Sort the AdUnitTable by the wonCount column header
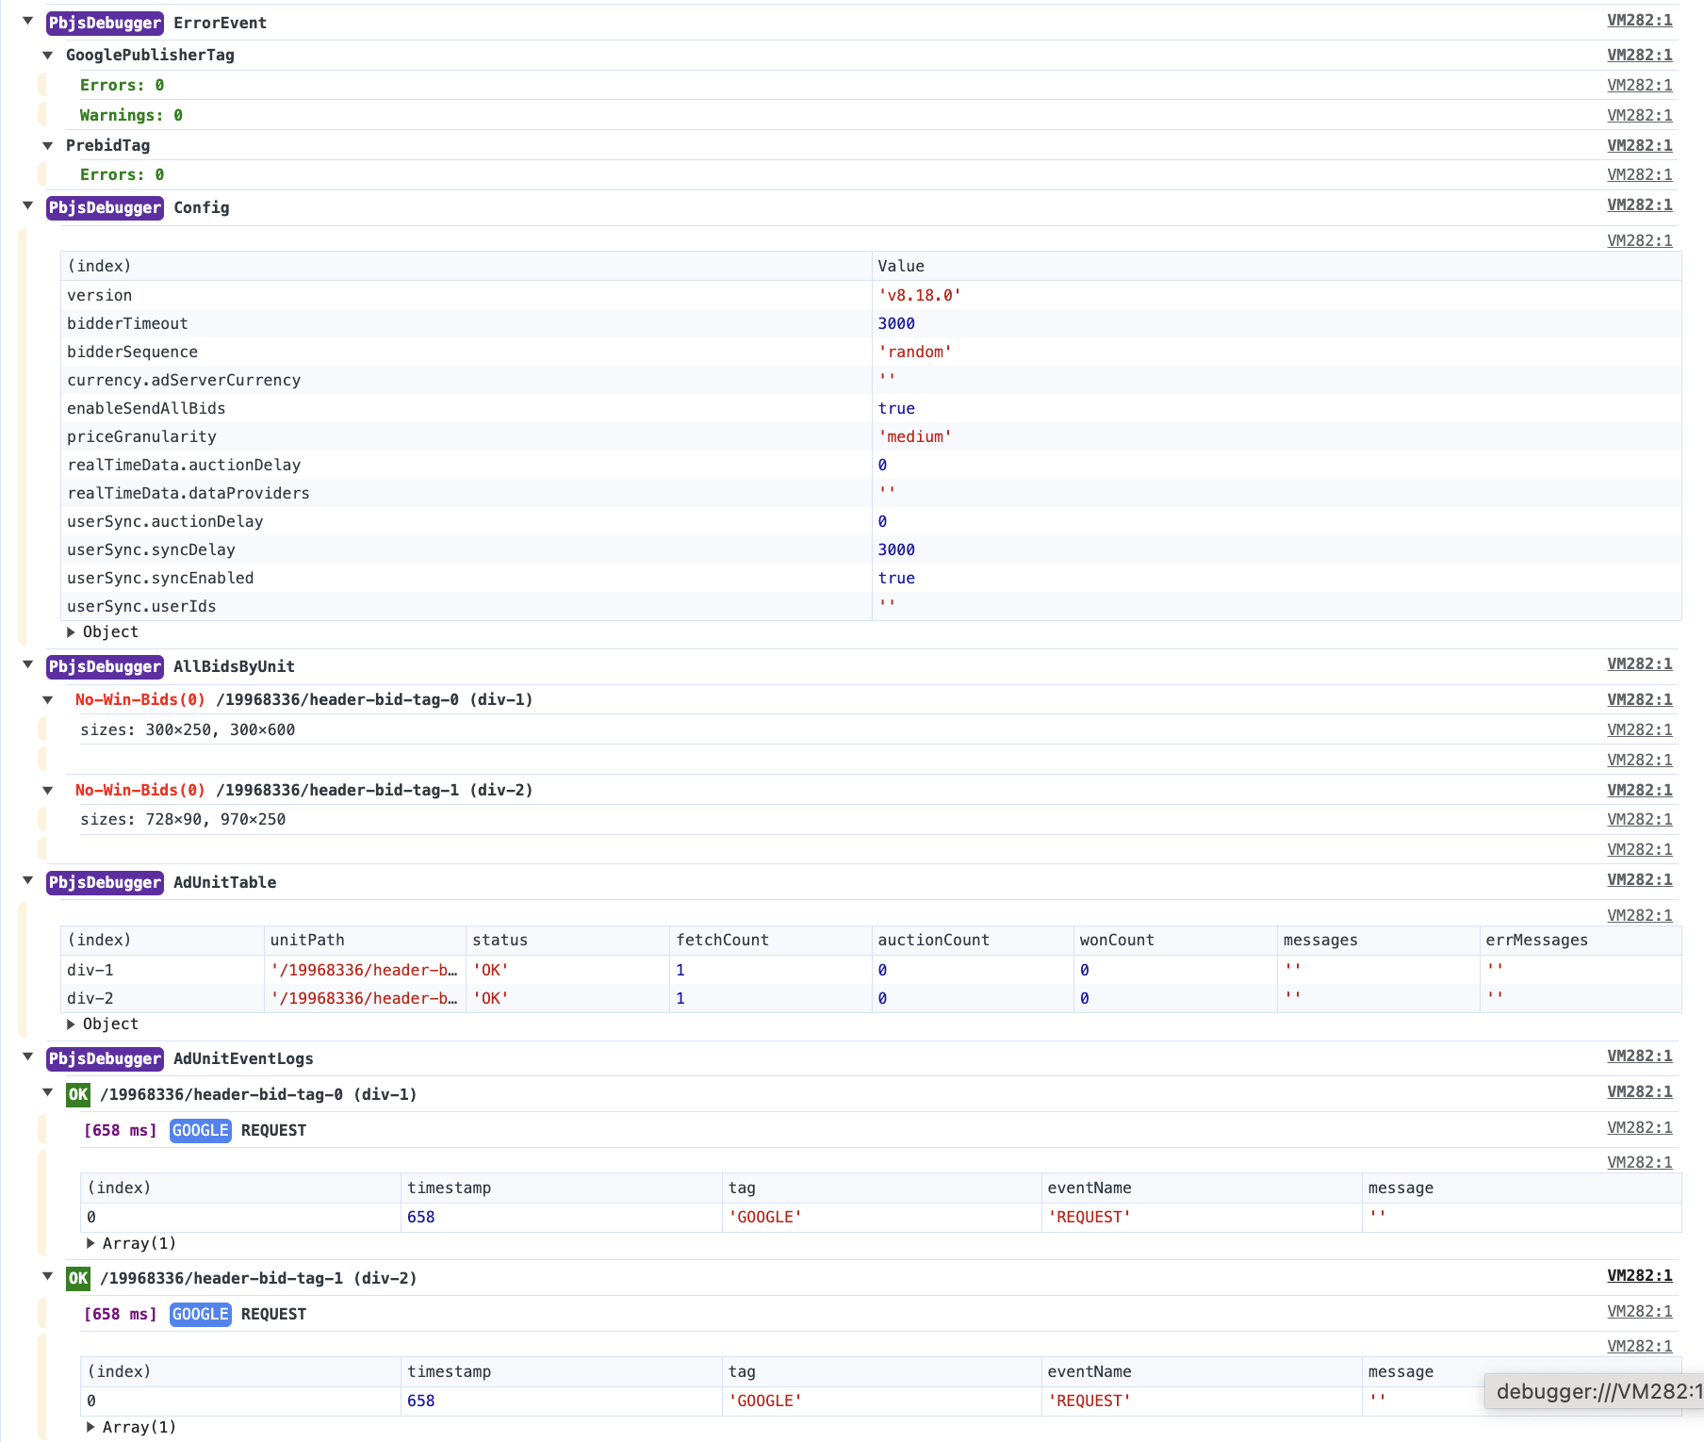Screen dimensions: 1704x1442 (1175, 940)
